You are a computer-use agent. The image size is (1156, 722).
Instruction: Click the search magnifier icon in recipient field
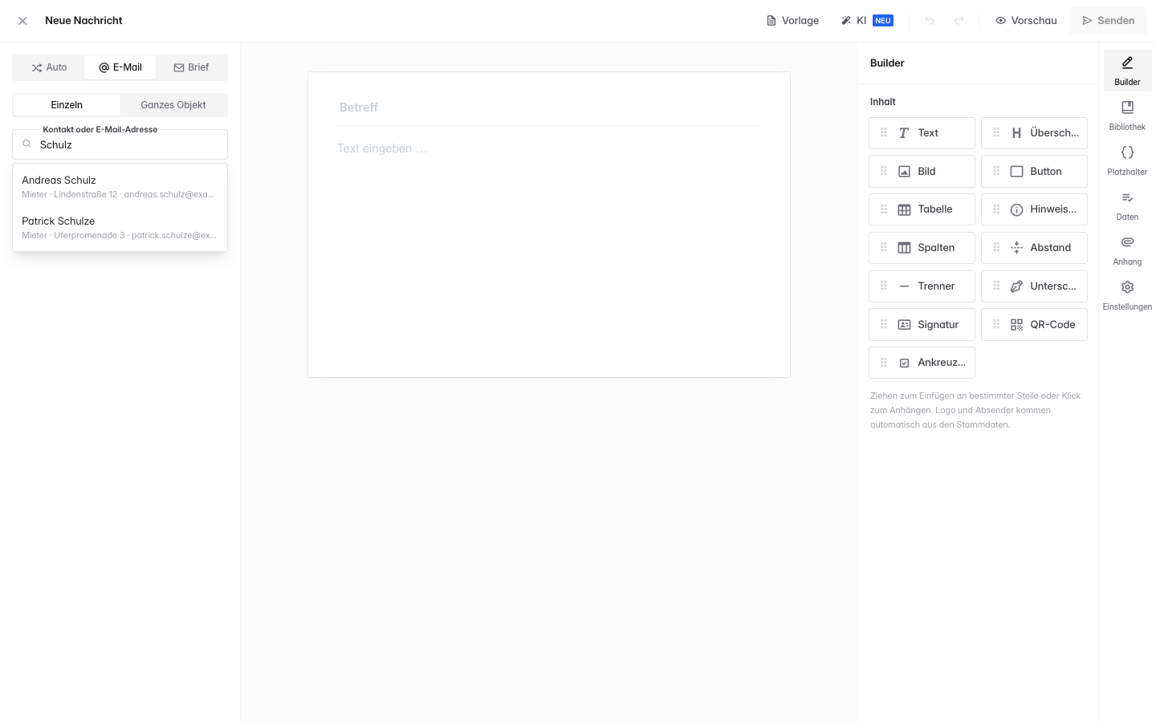tap(27, 144)
